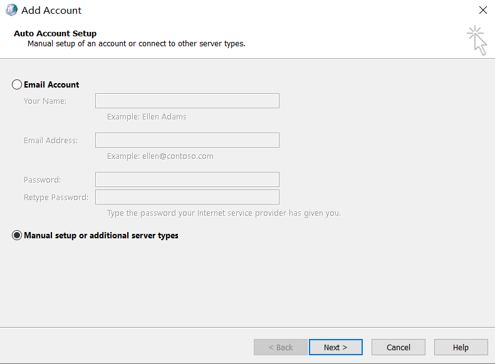Click the 'Retype Password:' label

click(x=56, y=198)
